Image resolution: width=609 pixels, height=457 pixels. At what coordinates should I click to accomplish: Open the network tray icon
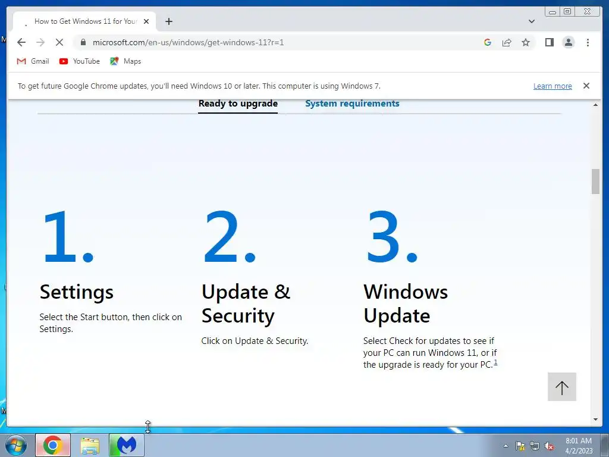pos(535,446)
